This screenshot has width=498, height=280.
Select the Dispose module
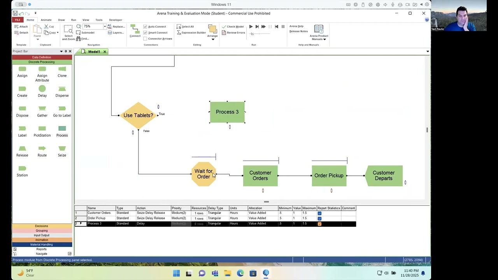click(22, 111)
